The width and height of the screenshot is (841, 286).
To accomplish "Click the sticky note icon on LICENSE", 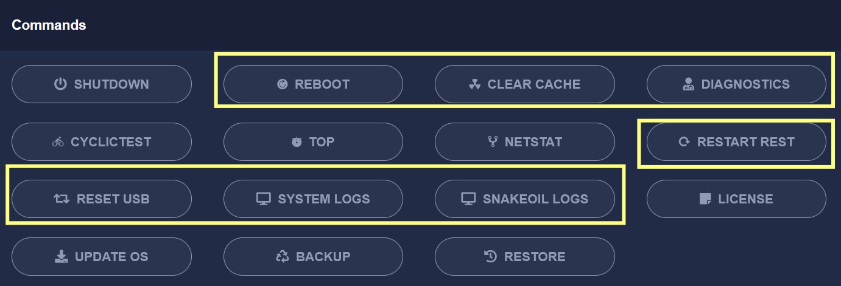I will point(705,199).
